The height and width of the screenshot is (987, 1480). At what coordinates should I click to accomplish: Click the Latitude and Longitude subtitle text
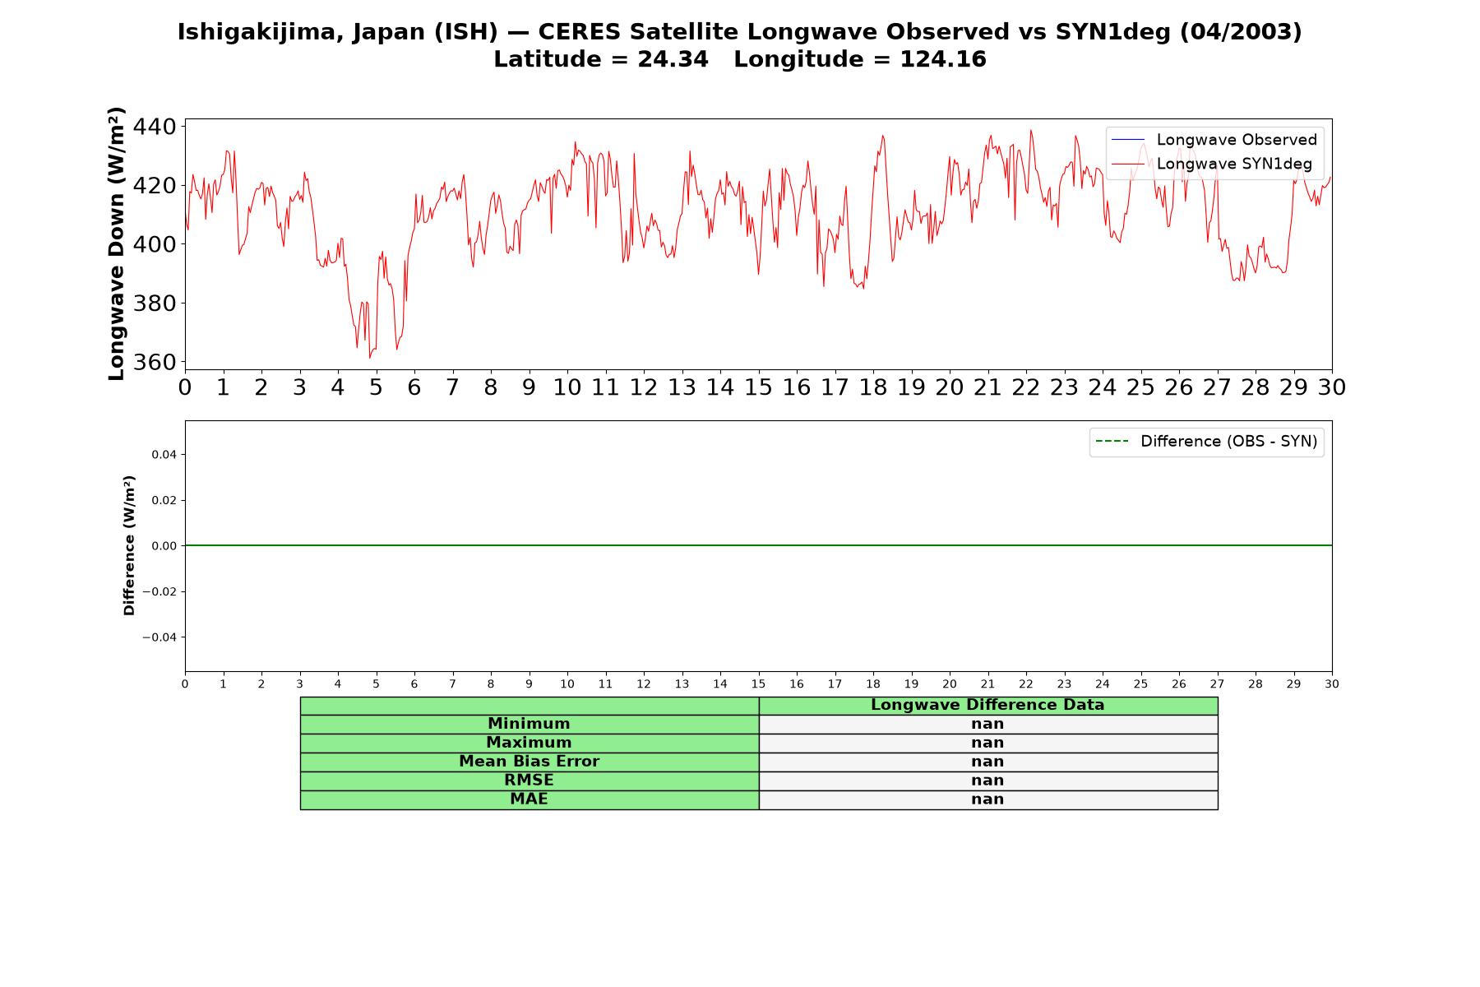tap(739, 60)
